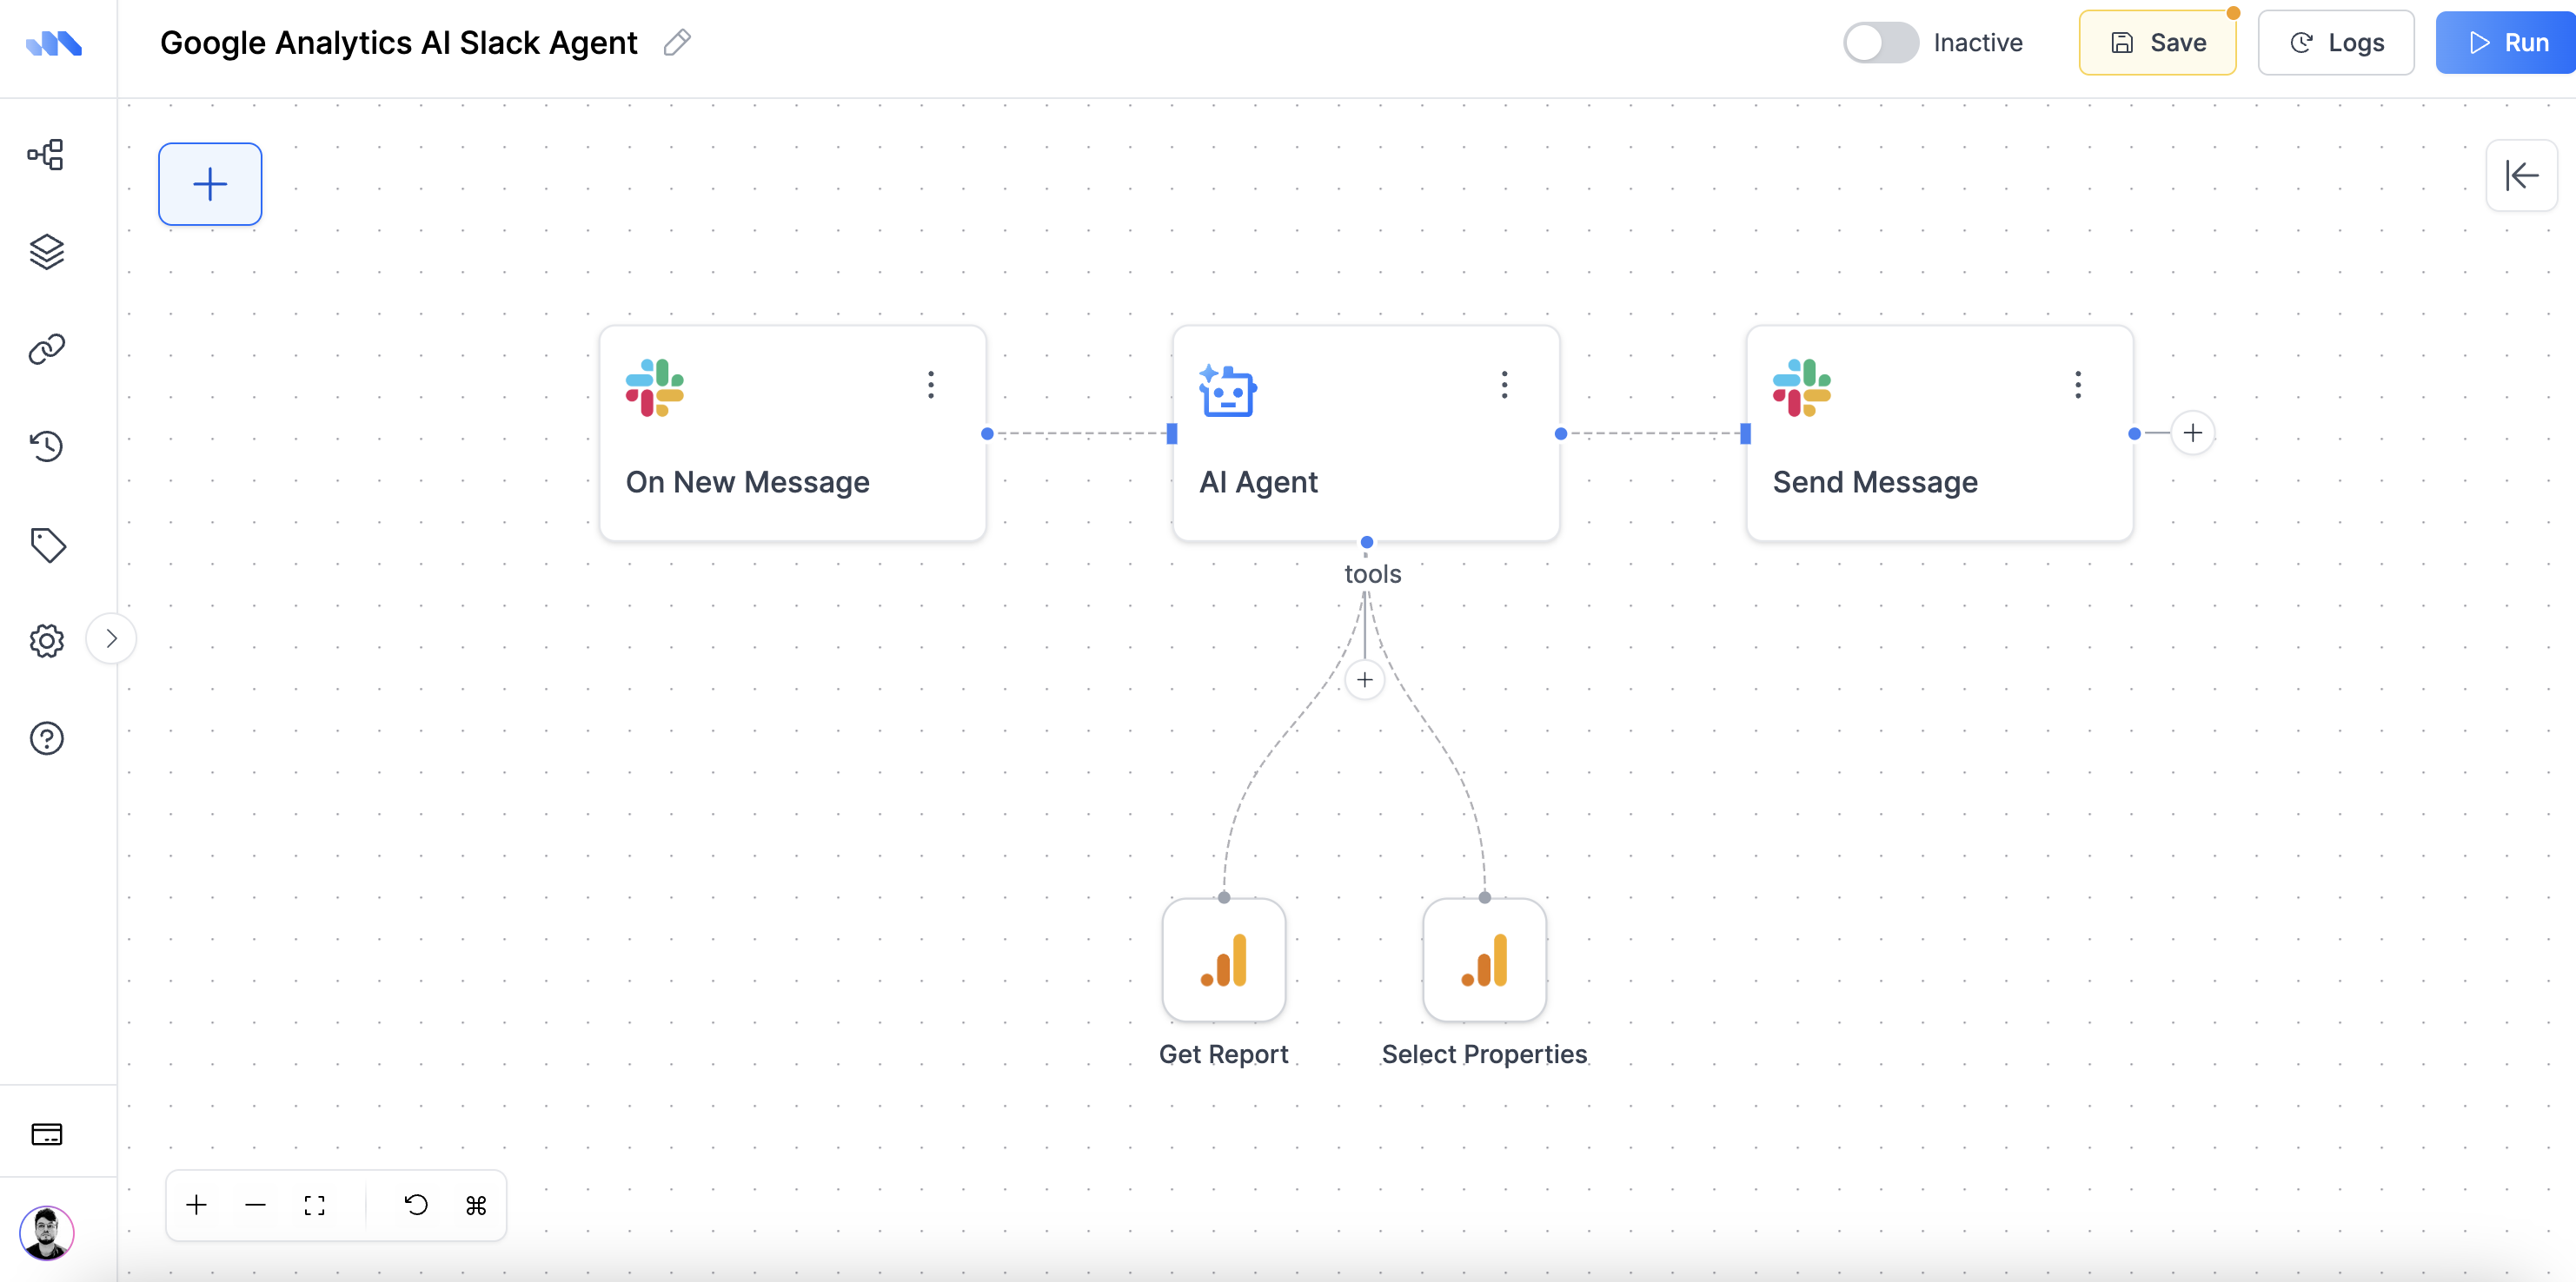
Task: Zoom out the canvas with minus control
Action: pyautogui.click(x=255, y=1205)
